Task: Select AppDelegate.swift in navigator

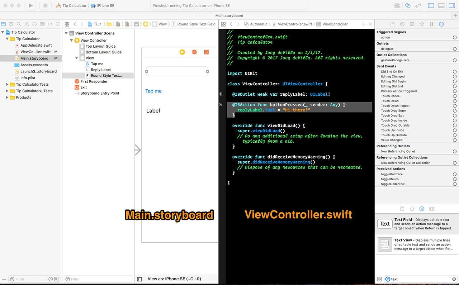Action: pyautogui.click(x=36, y=46)
